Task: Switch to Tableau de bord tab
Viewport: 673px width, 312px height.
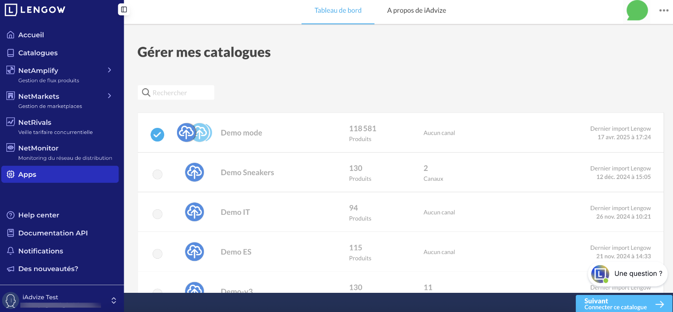Action: click(338, 11)
